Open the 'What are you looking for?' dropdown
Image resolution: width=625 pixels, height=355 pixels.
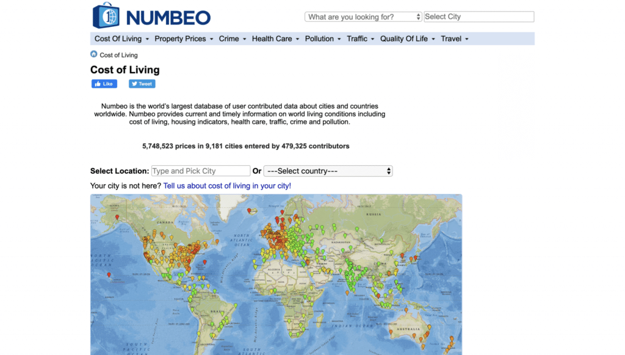click(x=363, y=17)
